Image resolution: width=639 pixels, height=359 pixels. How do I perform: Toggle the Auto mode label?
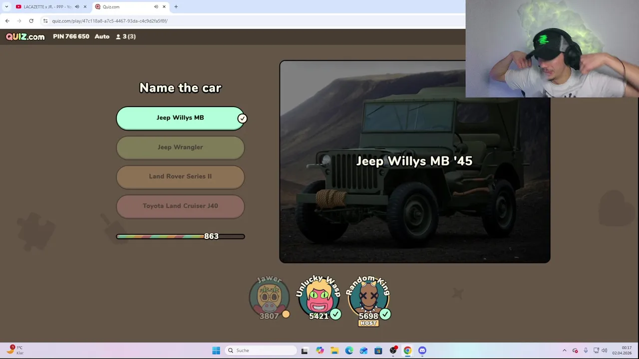pyautogui.click(x=102, y=36)
